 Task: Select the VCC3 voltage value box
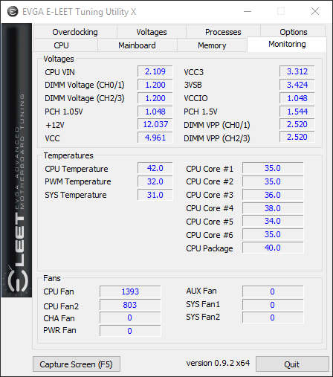coord(297,71)
